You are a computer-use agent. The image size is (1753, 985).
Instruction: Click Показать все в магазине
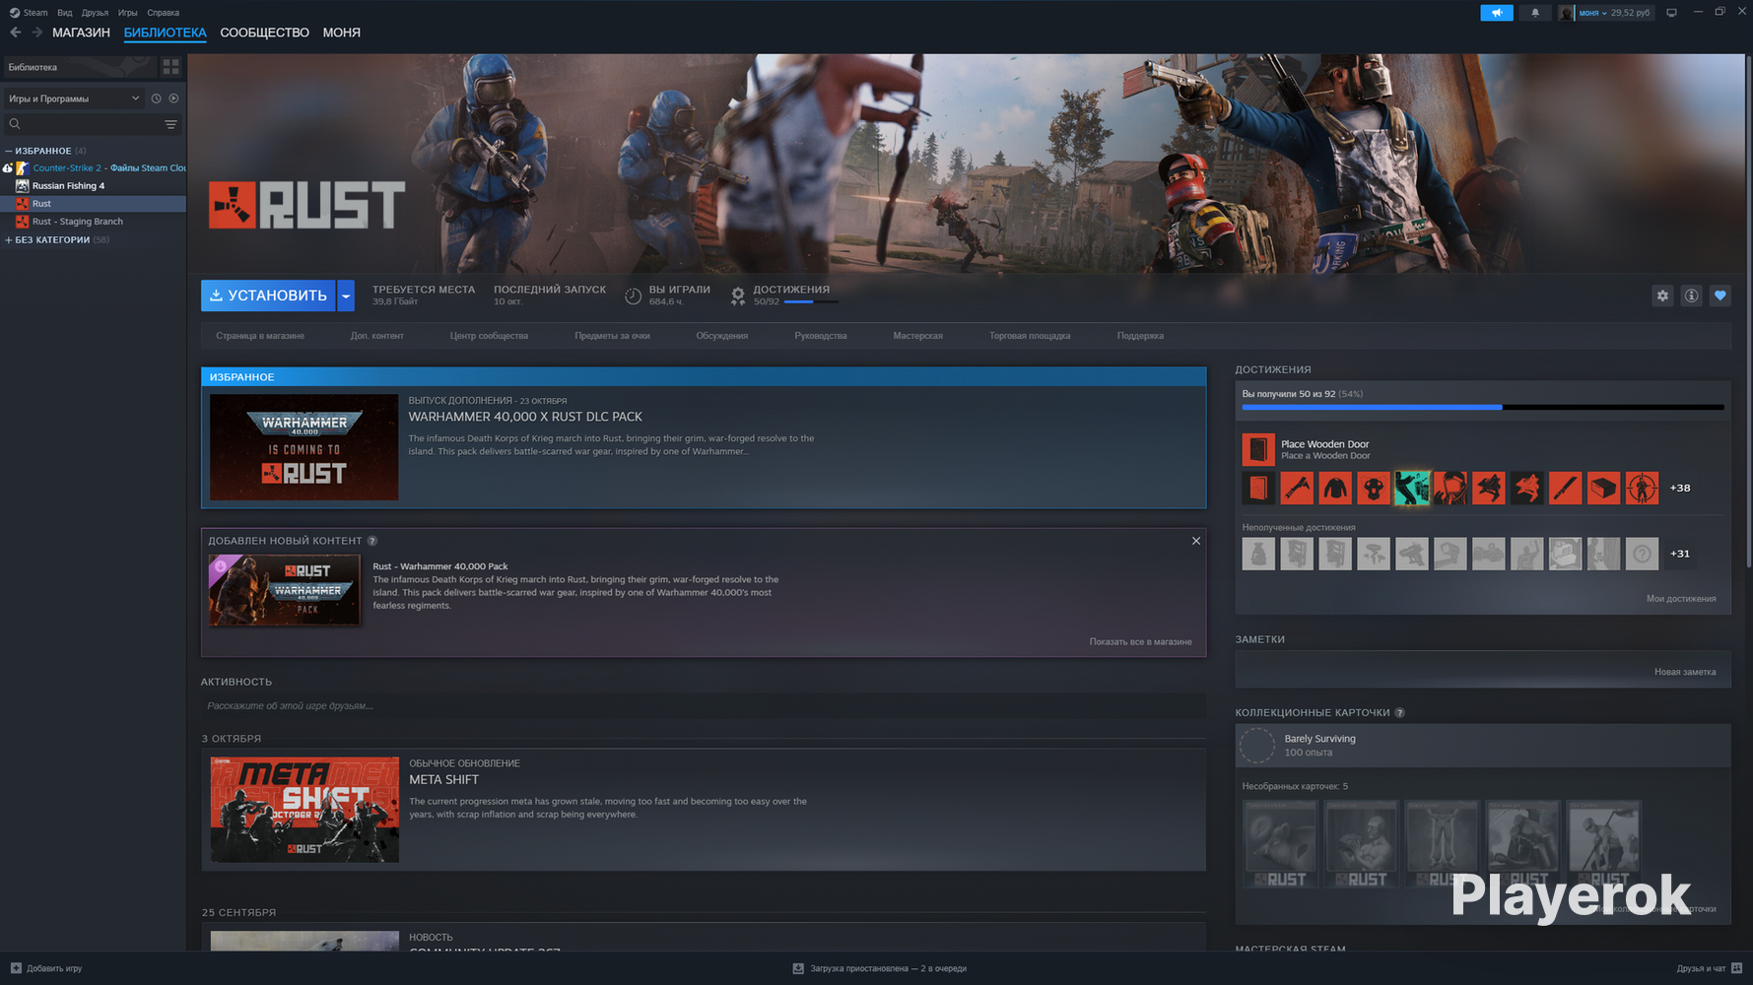pos(1140,642)
